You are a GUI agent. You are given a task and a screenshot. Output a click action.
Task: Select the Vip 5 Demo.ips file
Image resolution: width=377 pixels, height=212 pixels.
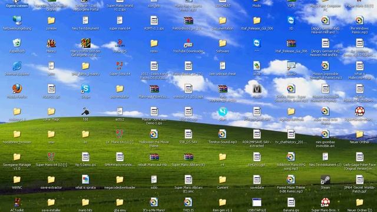[x=85, y=157]
